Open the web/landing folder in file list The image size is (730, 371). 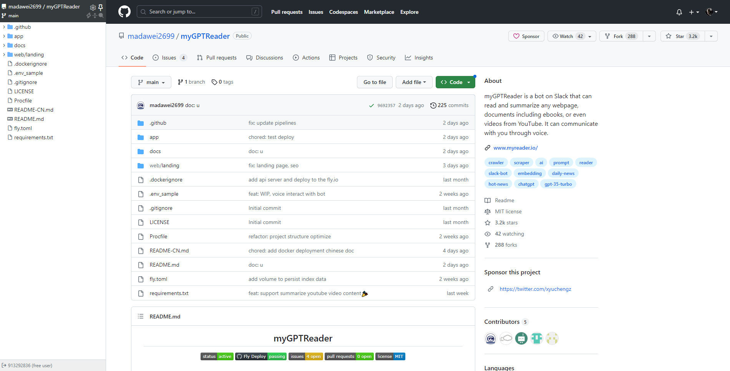(x=164, y=165)
